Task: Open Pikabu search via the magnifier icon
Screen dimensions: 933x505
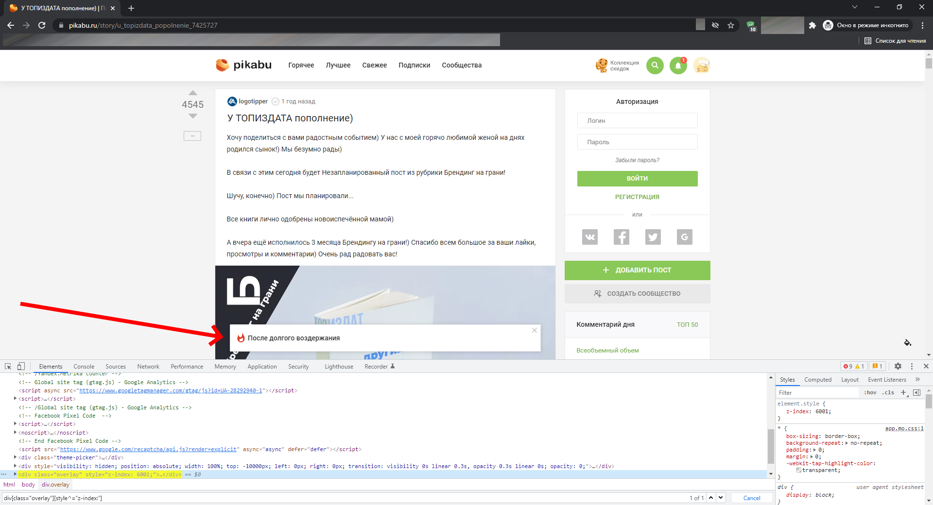Action: [655, 65]
